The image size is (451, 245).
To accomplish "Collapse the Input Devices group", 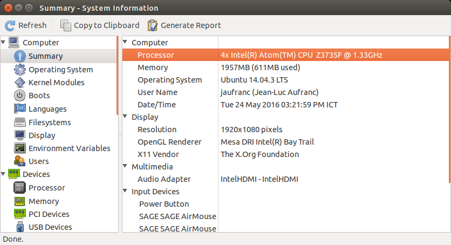I will (125, 191).
